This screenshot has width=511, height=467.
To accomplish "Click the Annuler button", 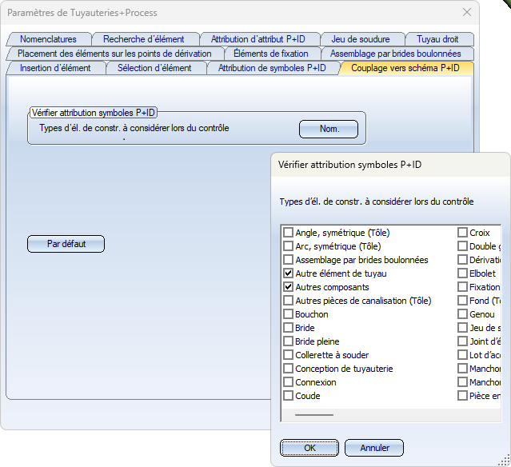I will [374, 448].
